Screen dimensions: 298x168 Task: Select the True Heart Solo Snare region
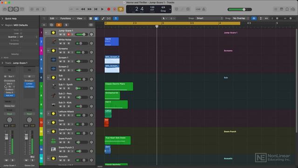118,140
